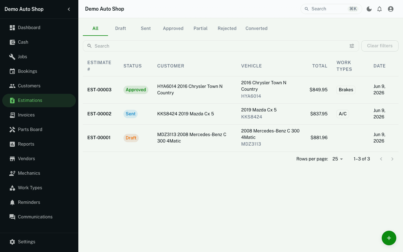
Task: Click the Brakes work type chip
Action: pos(346,90)
